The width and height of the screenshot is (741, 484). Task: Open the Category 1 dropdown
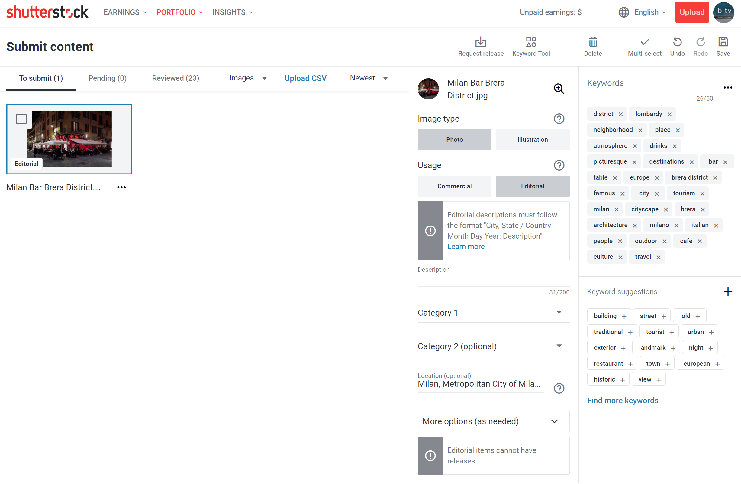click(493, 313)
